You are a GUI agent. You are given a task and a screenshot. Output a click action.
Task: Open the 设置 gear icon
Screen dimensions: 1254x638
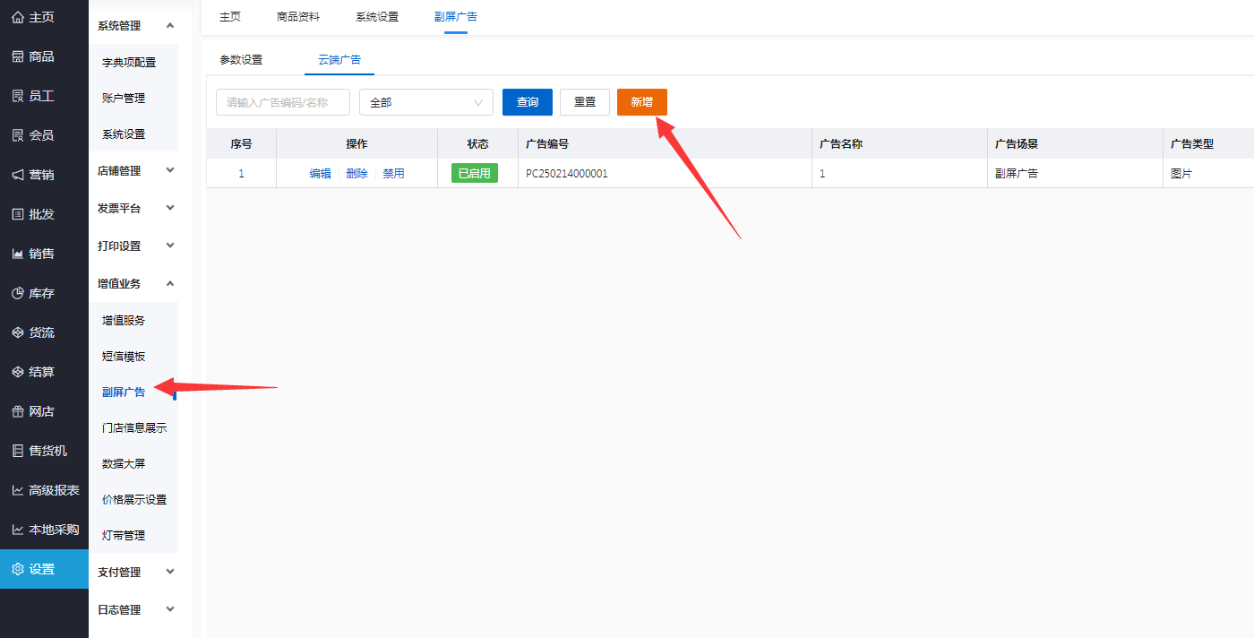(x=17, y=569)
